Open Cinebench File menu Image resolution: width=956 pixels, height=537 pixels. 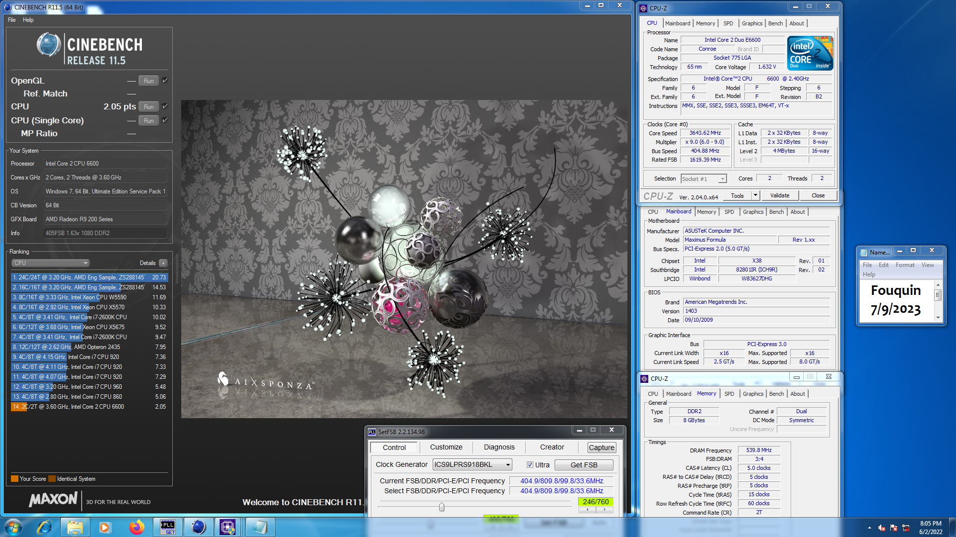12,20
